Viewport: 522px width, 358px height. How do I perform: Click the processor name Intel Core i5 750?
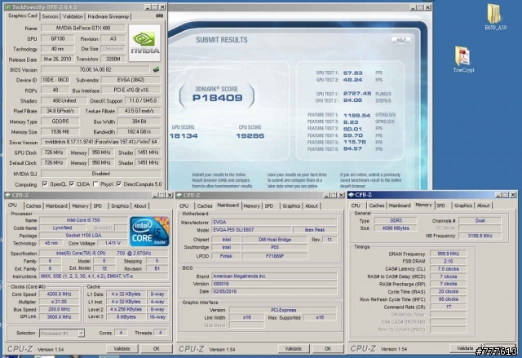(83, 220)
